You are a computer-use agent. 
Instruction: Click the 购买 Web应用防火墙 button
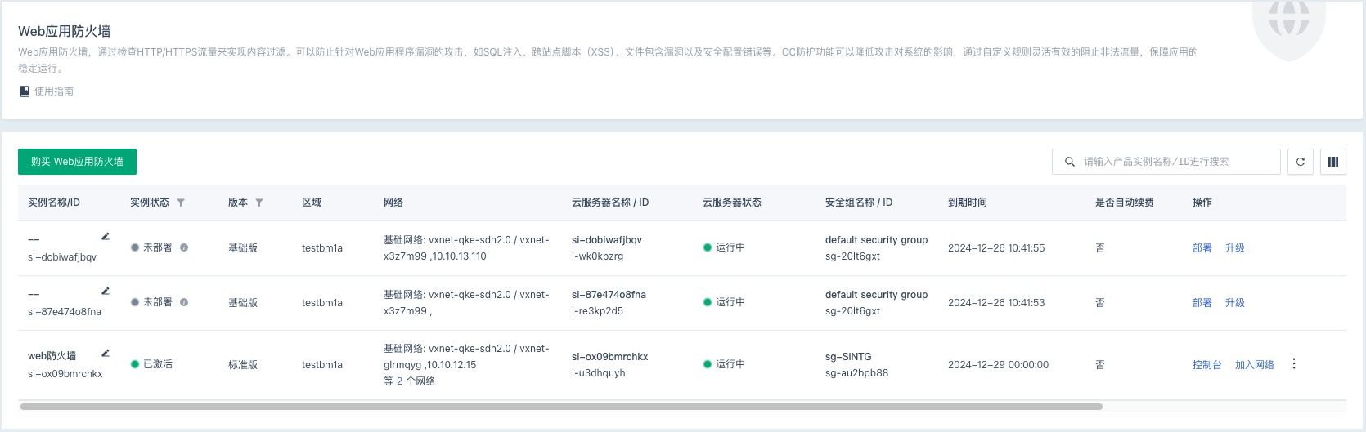pyautogui.click(x=77, y=162)
